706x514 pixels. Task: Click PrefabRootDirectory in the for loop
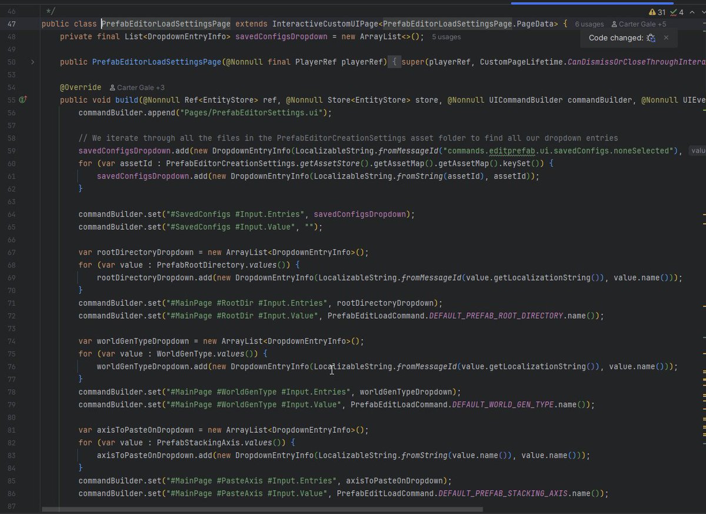click(x=200, y=265)
